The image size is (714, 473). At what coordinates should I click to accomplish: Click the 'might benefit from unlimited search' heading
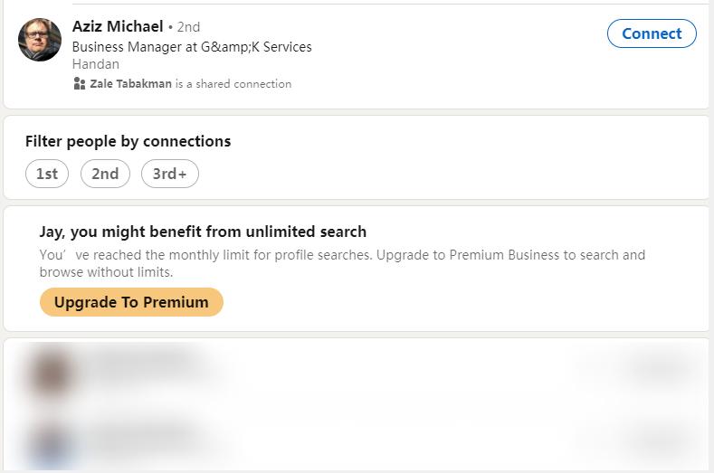tap(203, 232)
